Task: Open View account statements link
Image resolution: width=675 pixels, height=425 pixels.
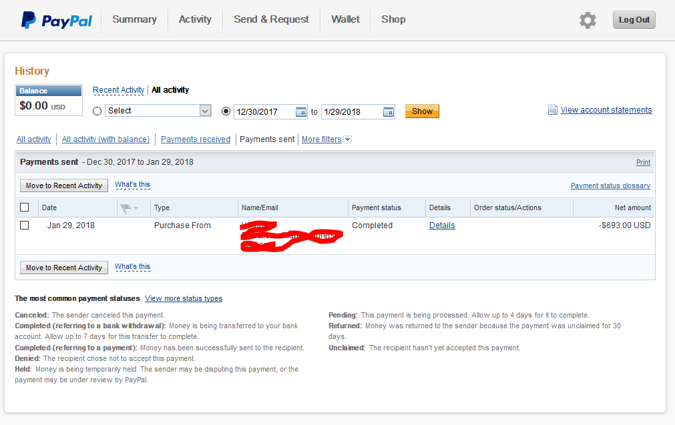Action: click(x=606, y=109)
